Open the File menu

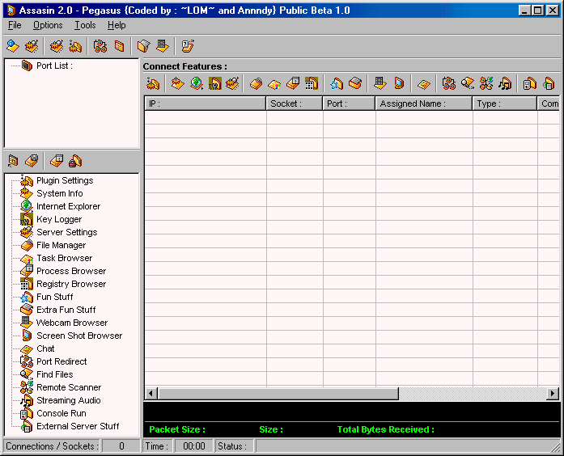(15, 25)
